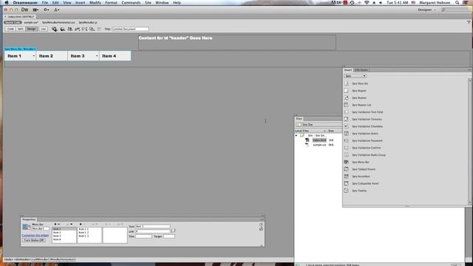Open the Designer workspace switcher
The width and height of the screenshot is (473, 266).
coord(426,10)
